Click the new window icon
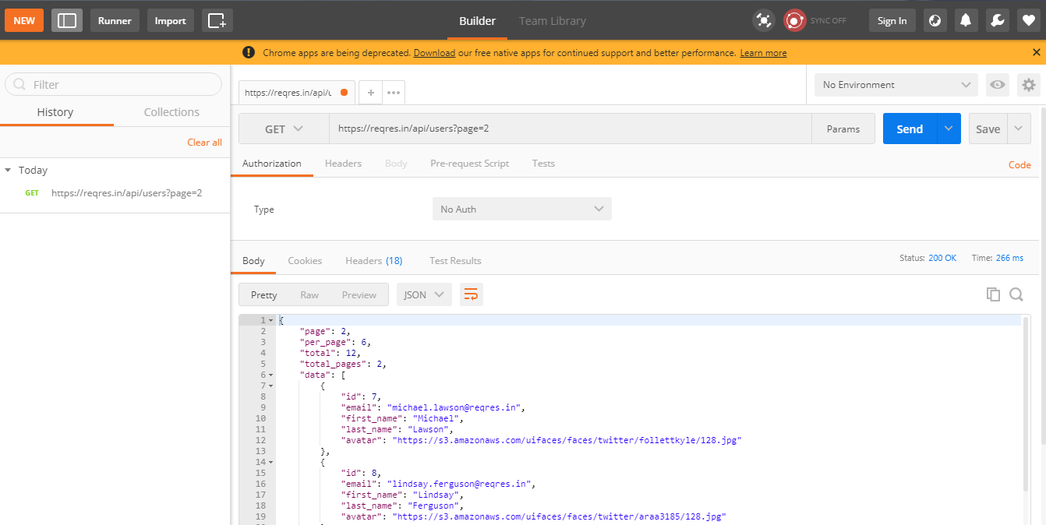The image size is (1046, 525). point(217,20)
